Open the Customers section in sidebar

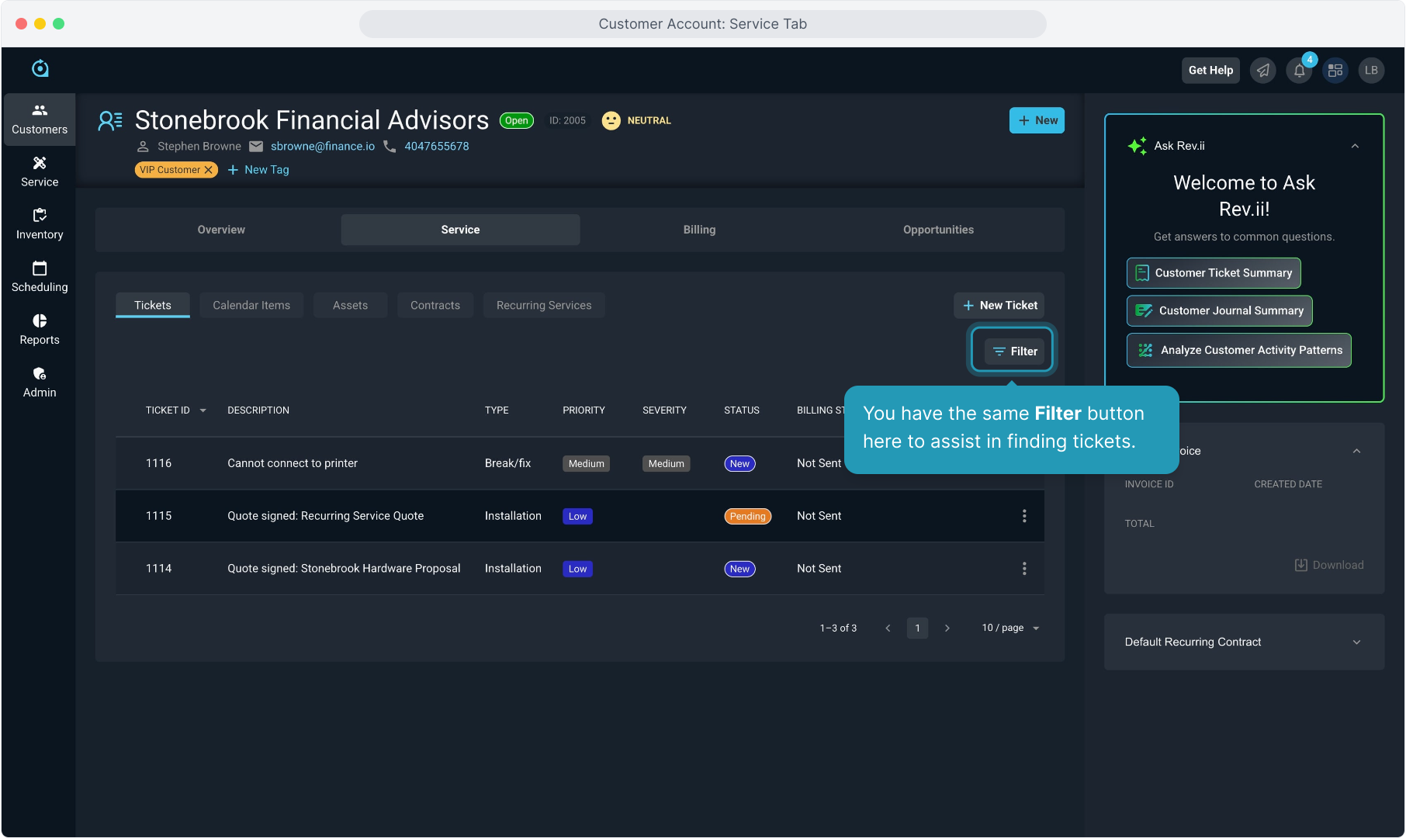(x=40, y=119)
